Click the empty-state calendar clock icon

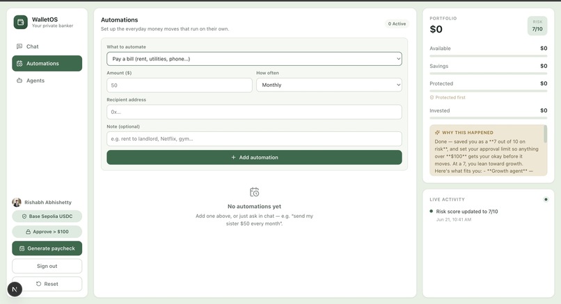point(254,192)
